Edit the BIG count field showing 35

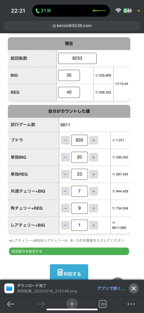[x=69, y=75]
